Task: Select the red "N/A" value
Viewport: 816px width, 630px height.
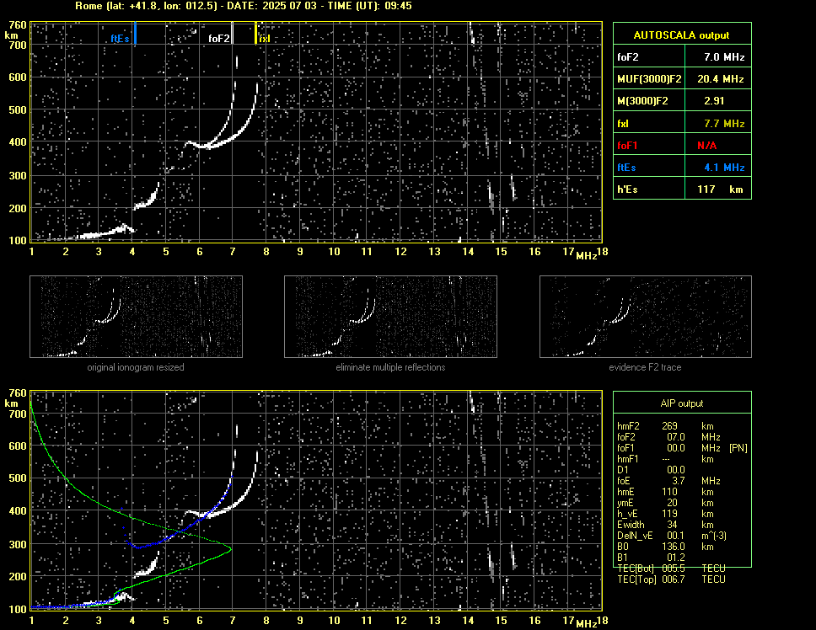Action: [x=706, y=146]
